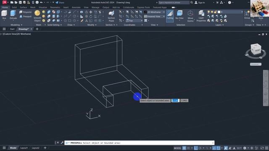Open status bar customization menu
The width and height of the screenshot is (269, 151).
(266, 148)
